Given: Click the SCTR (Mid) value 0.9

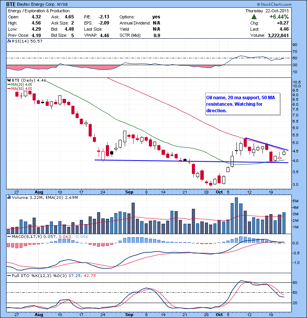Looking at the screenshot, I should point(157,36).
